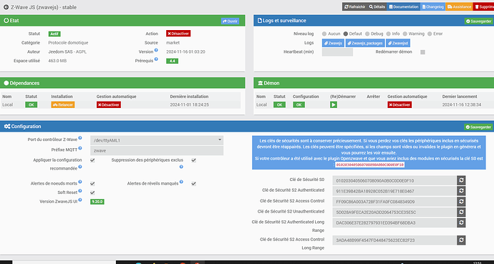Regenerate the S2 Authenticated security key

point(461,191)
